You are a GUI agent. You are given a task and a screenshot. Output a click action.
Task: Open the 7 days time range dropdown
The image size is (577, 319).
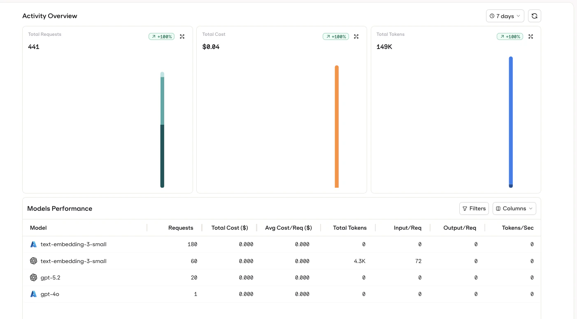click(x=505, y=16)
